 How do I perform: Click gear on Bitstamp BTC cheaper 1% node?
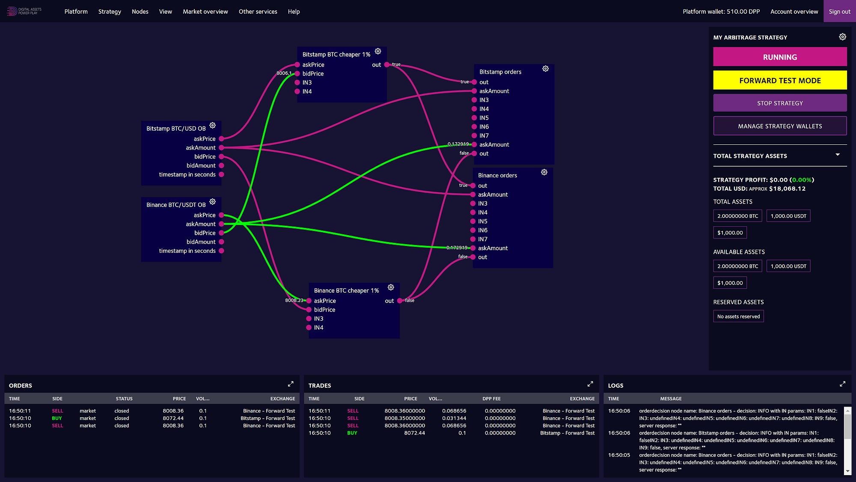pos(378,51)
